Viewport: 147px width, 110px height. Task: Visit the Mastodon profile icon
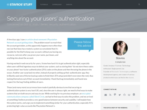point(115,95)
